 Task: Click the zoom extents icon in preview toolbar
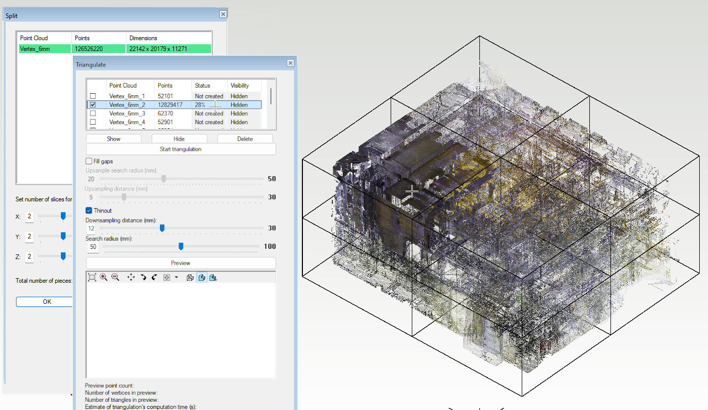pos(92,277)
